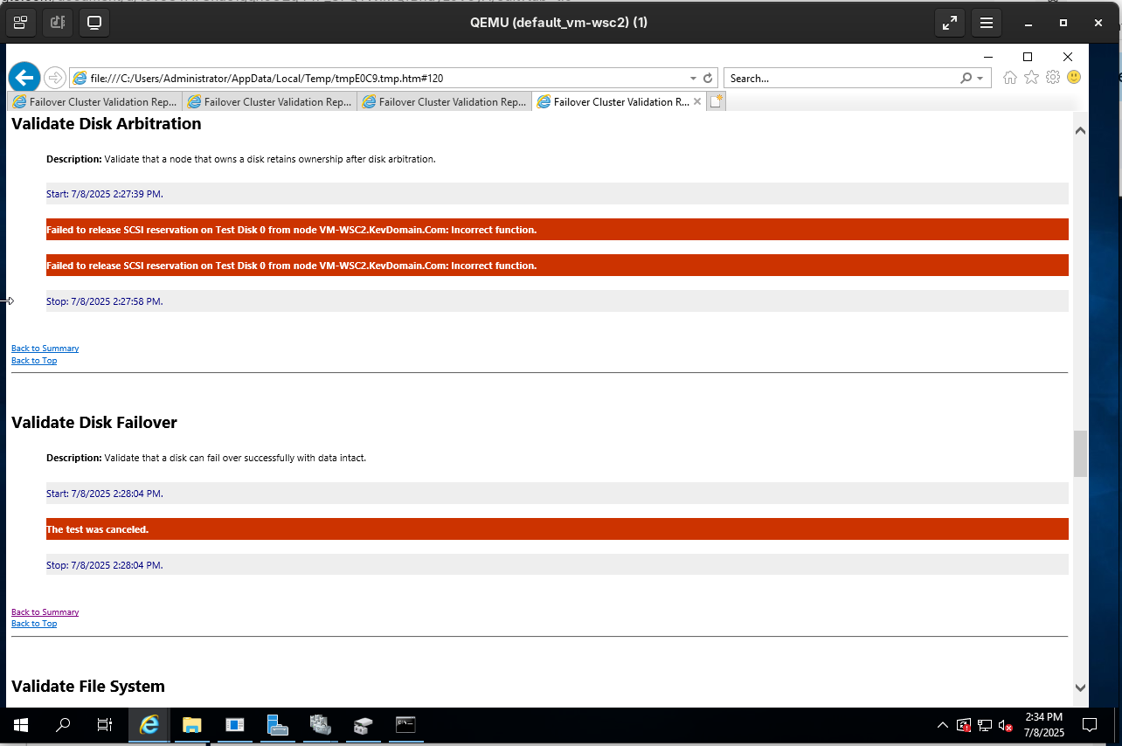Click the first 'Failed to release SCSI reservation' error
Image resolution: width=1122 pixels, height=746 pixels.
pos(558,230)
